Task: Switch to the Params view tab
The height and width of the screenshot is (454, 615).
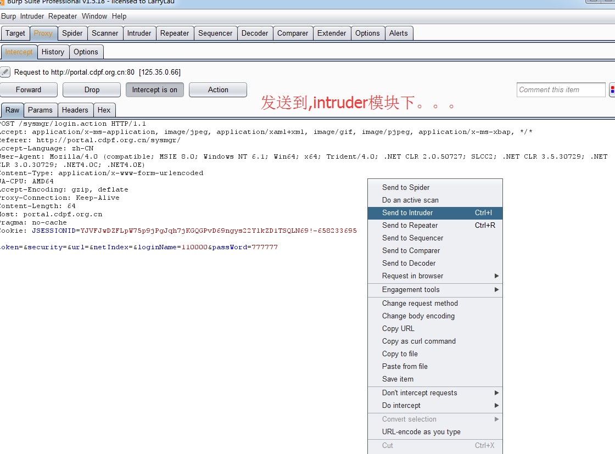Action: pyautogui.click(x=40, y=110)
